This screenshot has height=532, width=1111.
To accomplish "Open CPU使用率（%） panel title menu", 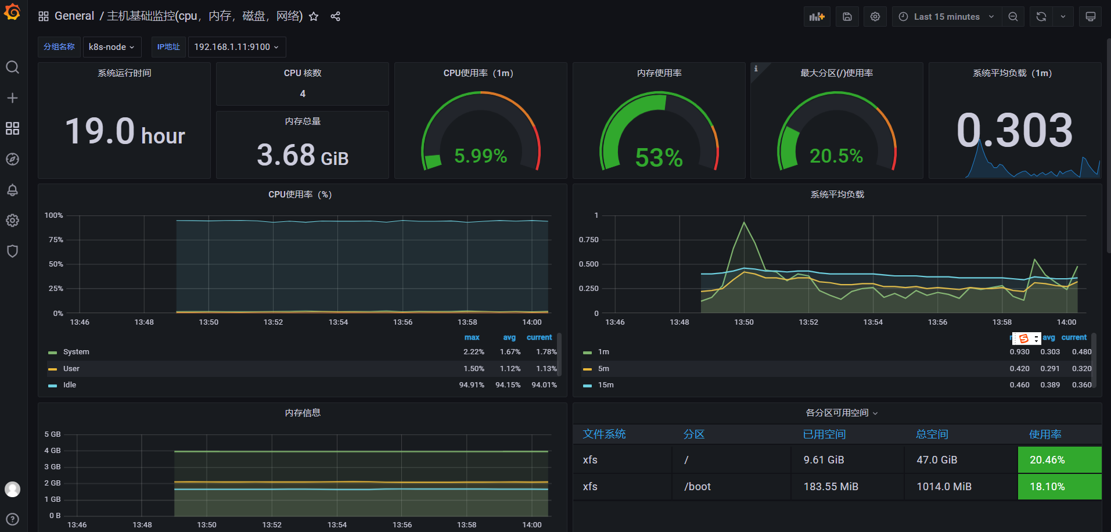I will coord(300,195).
